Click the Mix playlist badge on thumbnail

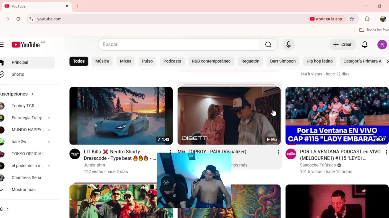pyautogui.click(x=272, y=140)
